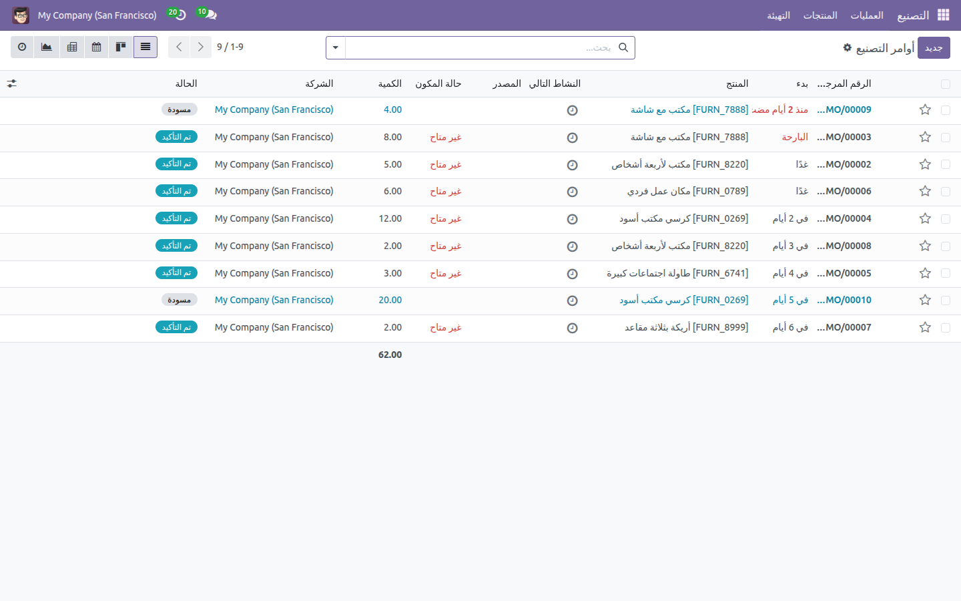This screenshot has height=601, width=961.
Task: Open the العمليات menu
Action: click(867, 15)
